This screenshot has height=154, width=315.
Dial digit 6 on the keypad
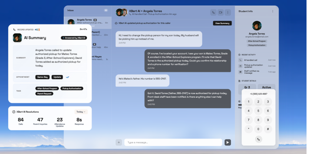click(268, 111)
